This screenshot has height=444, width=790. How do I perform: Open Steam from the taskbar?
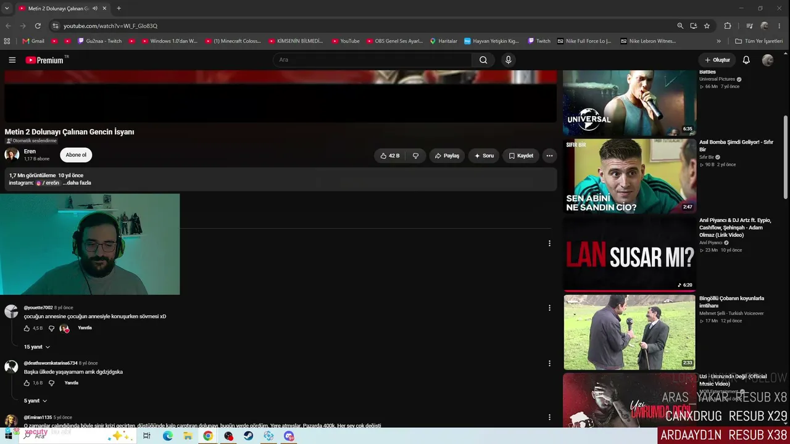248,436
